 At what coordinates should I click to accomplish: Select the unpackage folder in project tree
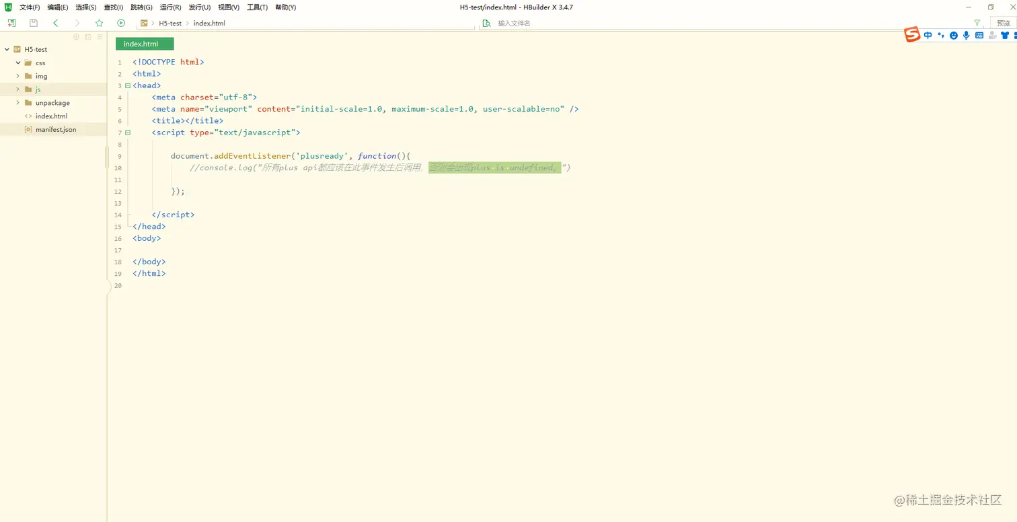tap(52, 103)
